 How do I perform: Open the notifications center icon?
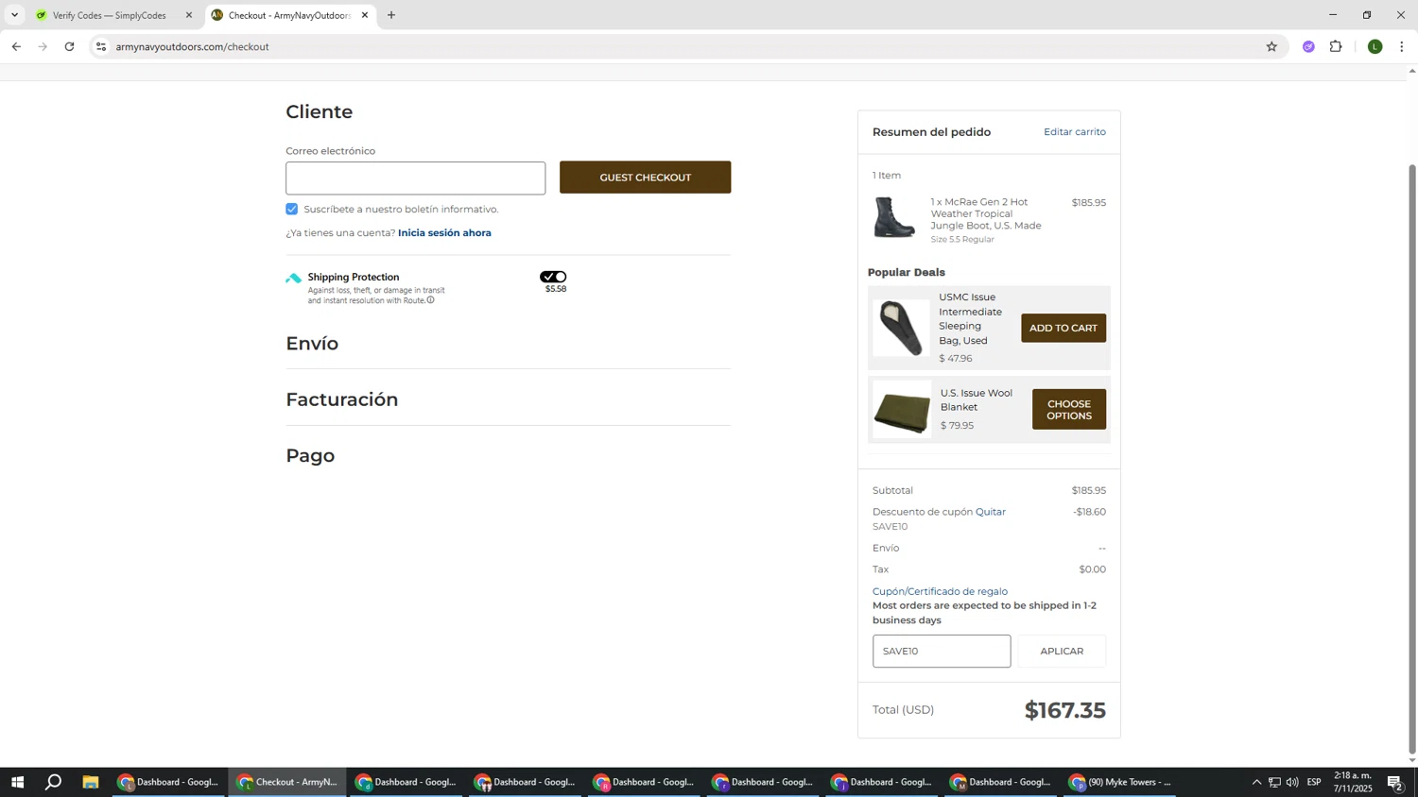coord(1395,782)
